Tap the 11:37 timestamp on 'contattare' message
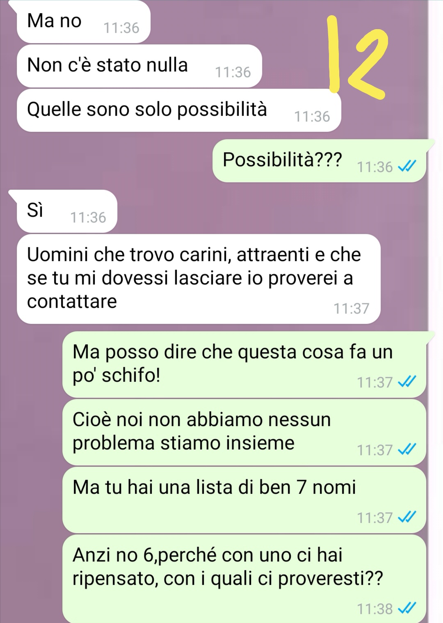The height and width of the screenshot is (623, 443). (352, 308)
